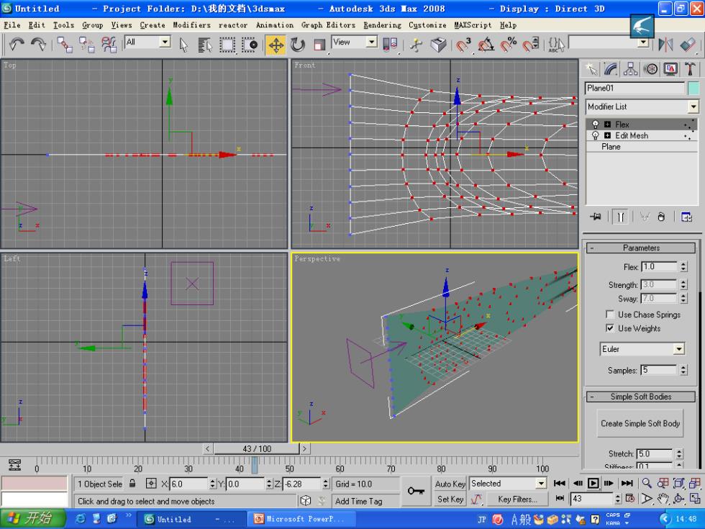705x529 pixels.
Task: Open the Rendering menu
Action: (382, 25)
